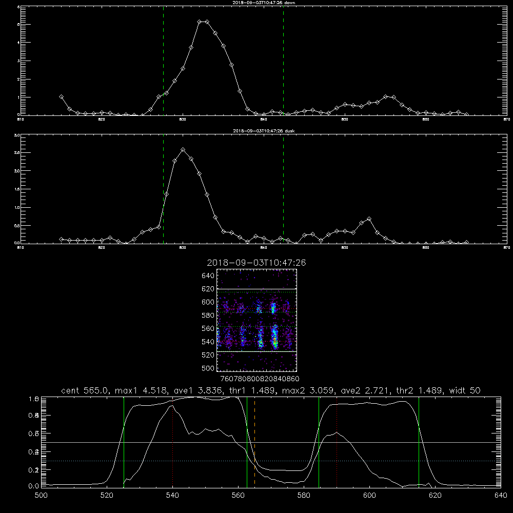This screenshot has width=513, height=513.
Task: Click the dusk plot x-axis label 860
Action: point(426,248)
